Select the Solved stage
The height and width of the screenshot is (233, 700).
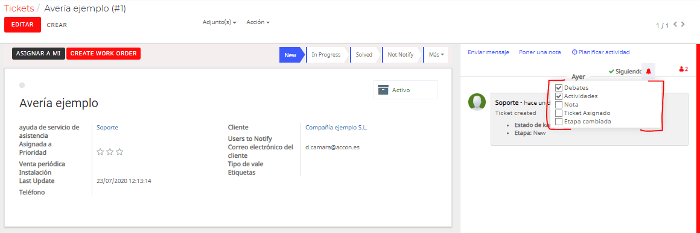364,55
